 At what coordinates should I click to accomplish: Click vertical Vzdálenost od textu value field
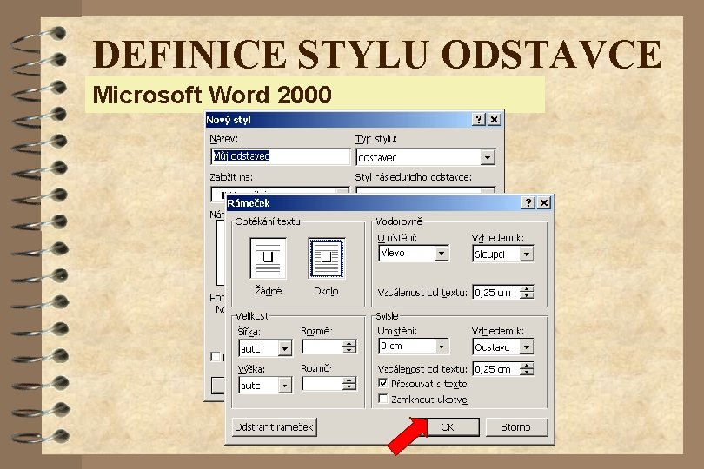pos(496,369)
